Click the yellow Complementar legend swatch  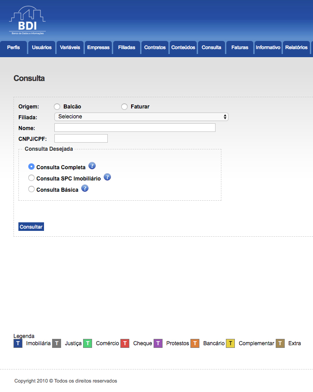pos(230,343)
